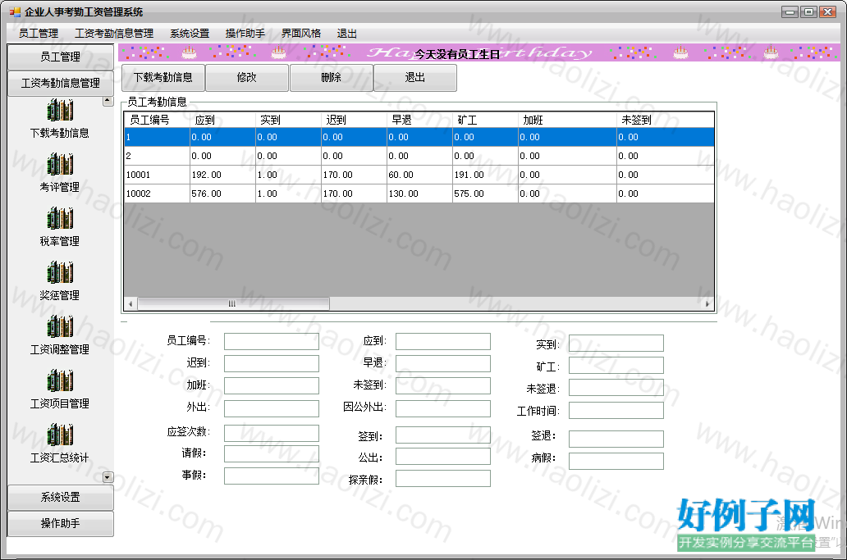Click the 应到 input field
The height and width of the screenshot is (560, 847).
pyautogui.click(x=443, y=342)
